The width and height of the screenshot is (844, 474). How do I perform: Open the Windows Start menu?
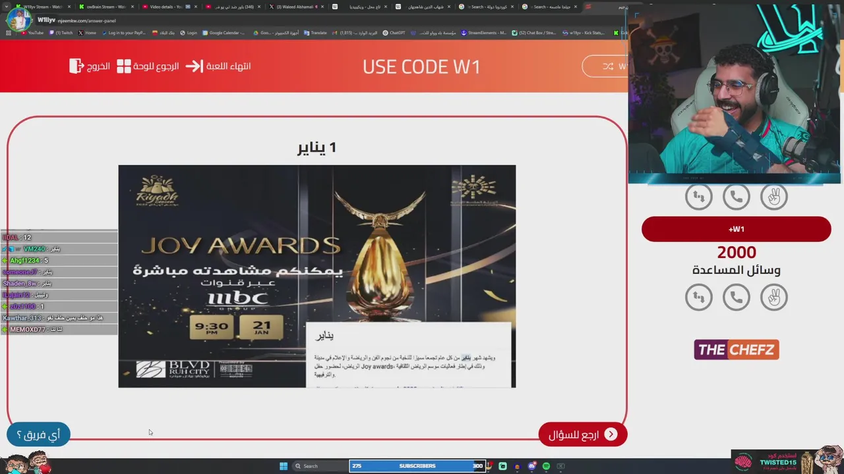pos(284,466)
